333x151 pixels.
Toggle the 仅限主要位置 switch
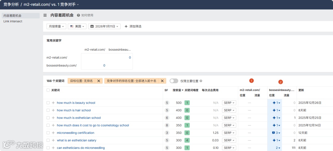point(174,81)
